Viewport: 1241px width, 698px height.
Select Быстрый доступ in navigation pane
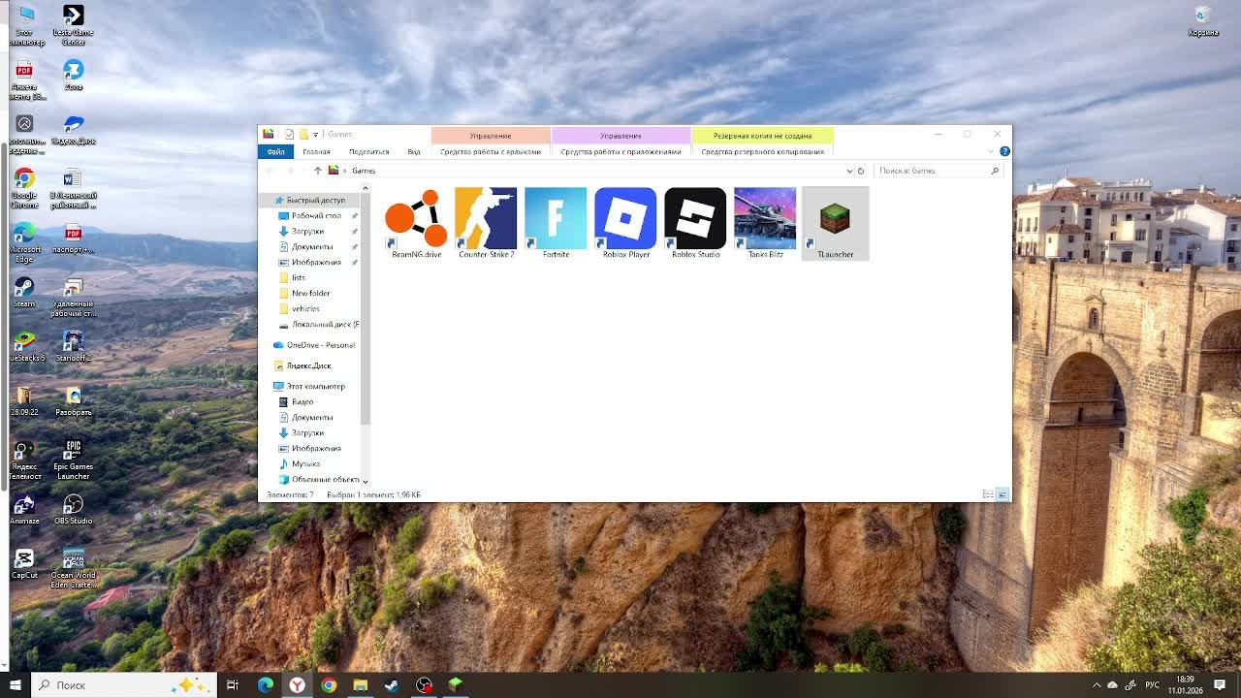[315, 200]
